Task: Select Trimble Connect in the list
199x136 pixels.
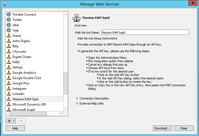Action: [x=24, y=15]
